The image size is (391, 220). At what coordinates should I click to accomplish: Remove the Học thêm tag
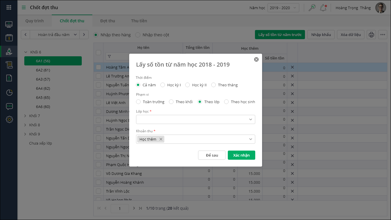(x=161, y=139)
